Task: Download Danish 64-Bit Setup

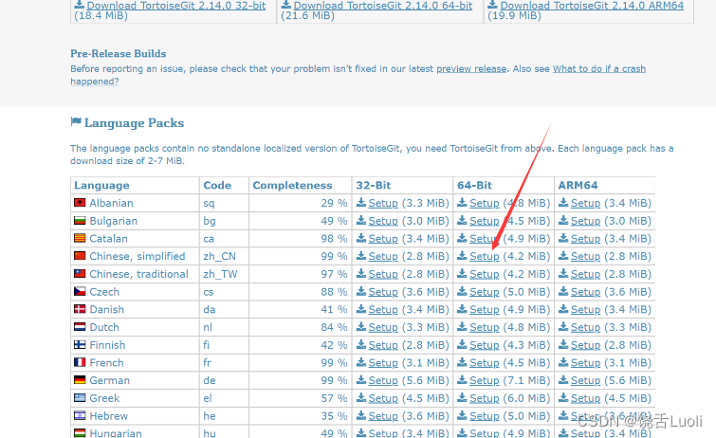Action: coord(485,310)
